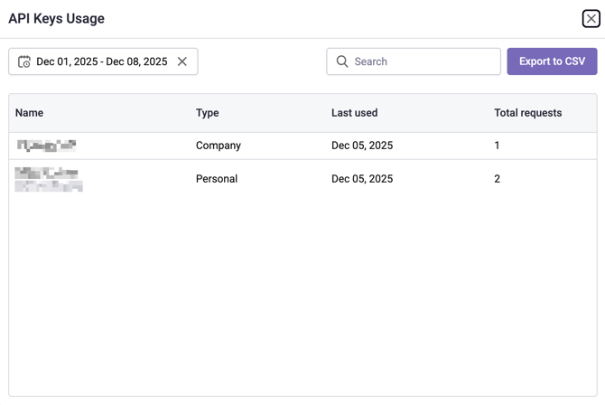
Task: Click the Personal type cell
Action: click(x=217, y=179)
